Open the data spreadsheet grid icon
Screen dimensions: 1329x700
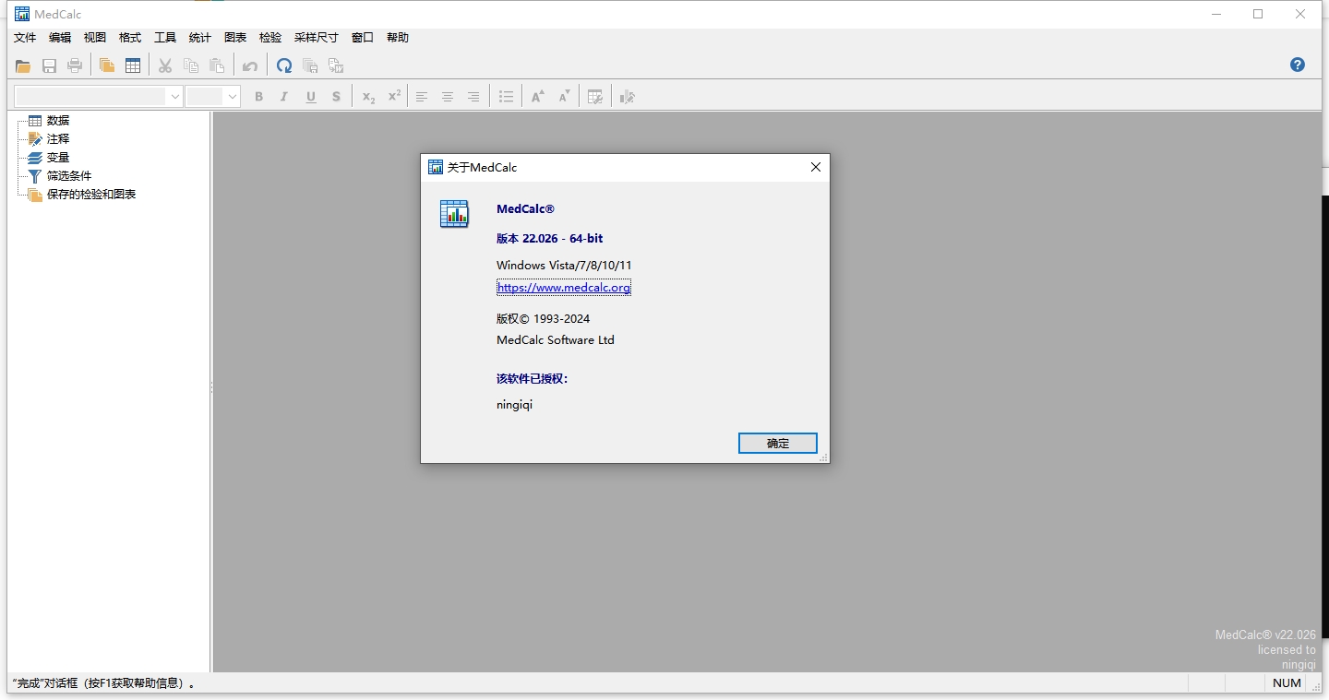tap(133, 65)
